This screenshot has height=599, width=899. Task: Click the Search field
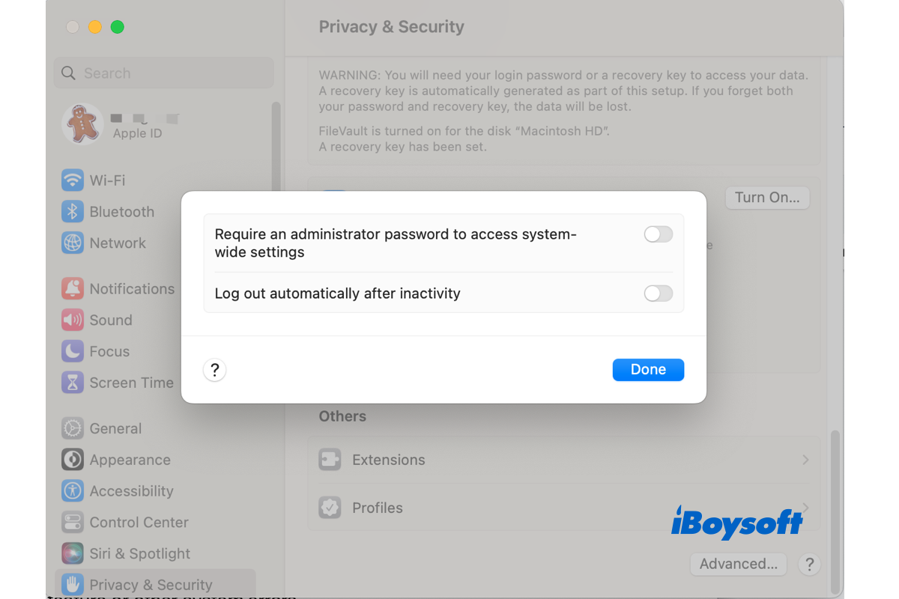coord(163,73)
